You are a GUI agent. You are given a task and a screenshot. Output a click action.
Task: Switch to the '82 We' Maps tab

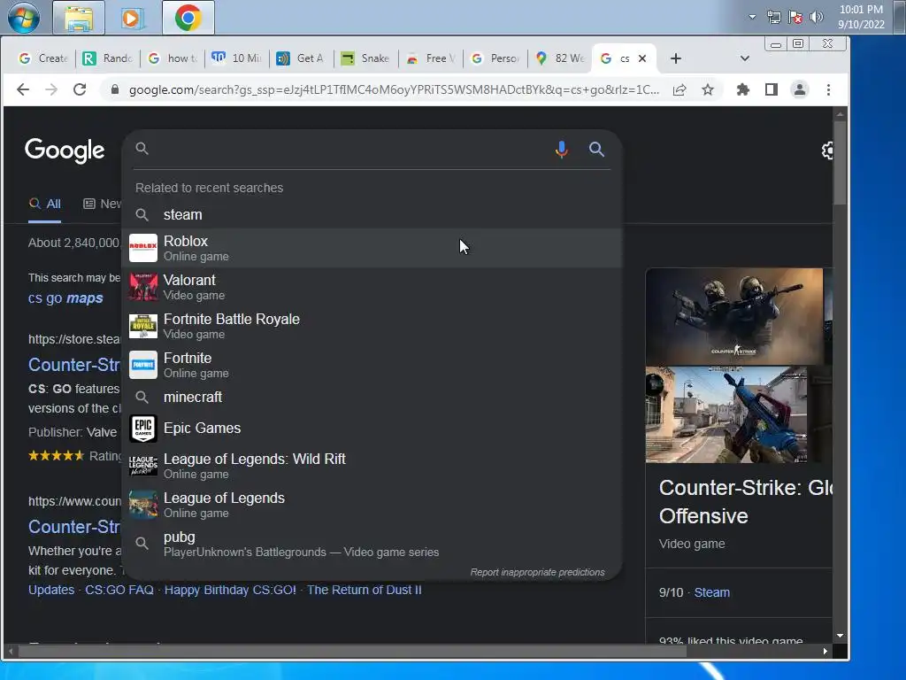click(560, 58)
